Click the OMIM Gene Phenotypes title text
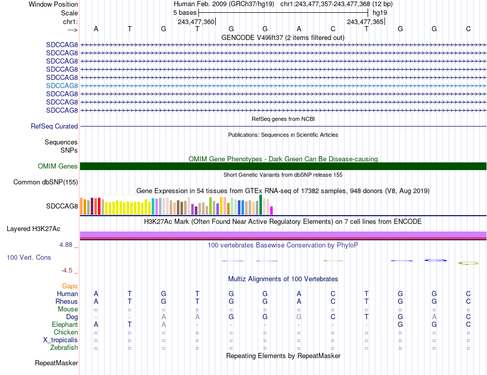This screenshot has height=375, width=487. (x=283, y=159)
